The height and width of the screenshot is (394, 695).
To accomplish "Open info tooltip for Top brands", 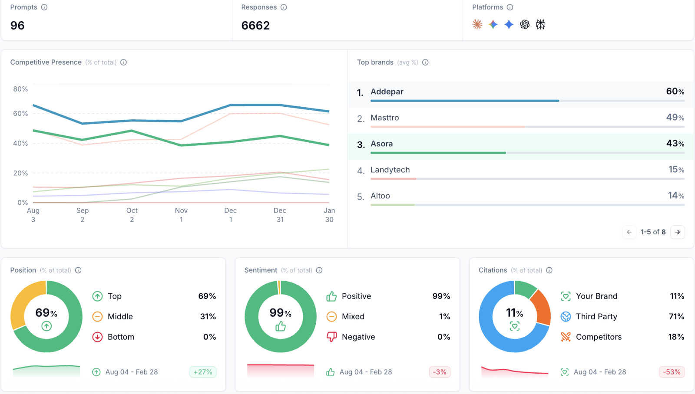I will 425,62.
